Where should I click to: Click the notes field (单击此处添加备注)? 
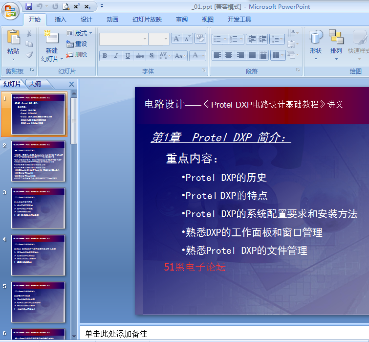[x=224, y=334]
